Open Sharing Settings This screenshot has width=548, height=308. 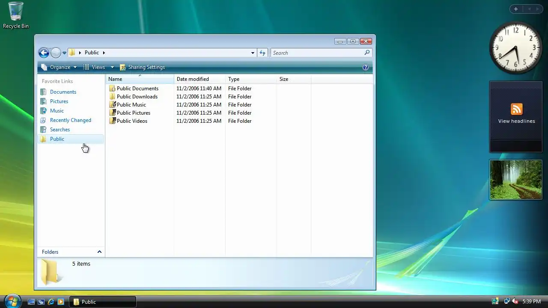pyautogui.click(x=142, y=67)
